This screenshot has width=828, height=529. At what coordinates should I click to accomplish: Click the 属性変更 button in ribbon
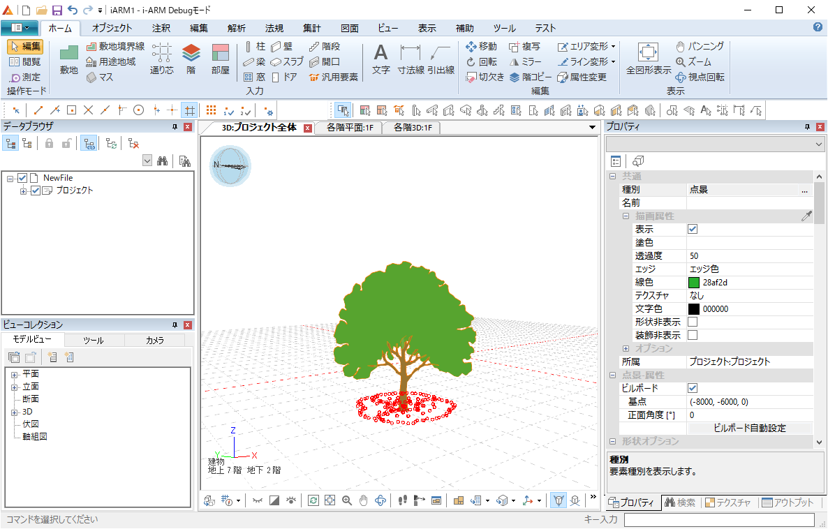coord(582,77)
